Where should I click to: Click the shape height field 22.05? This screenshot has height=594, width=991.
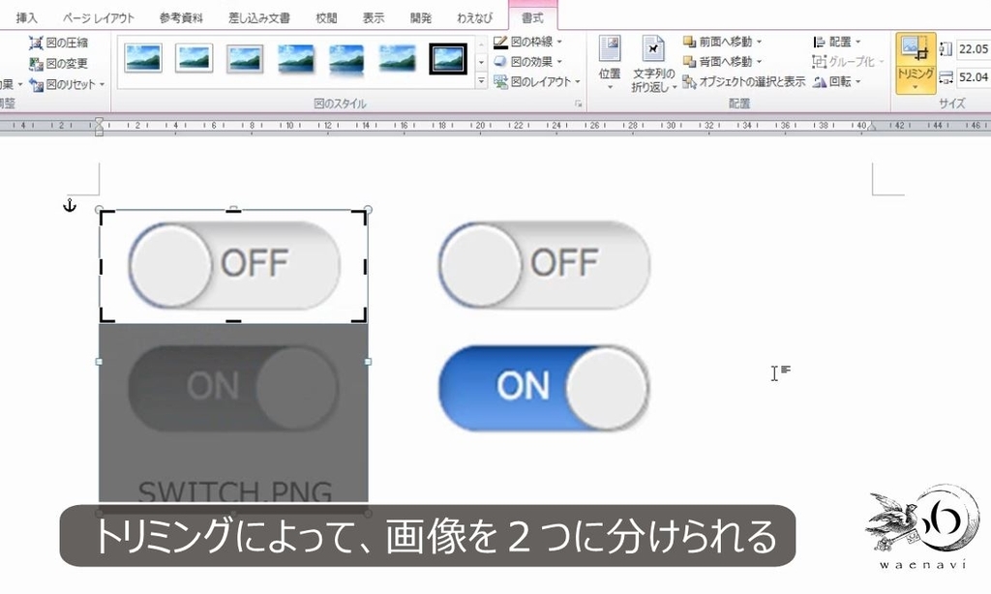tap(973, 48)
